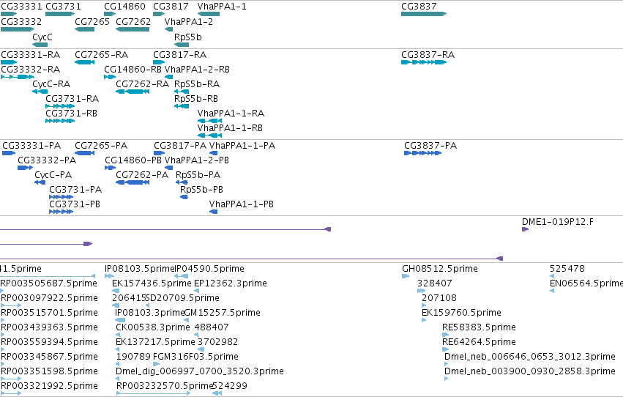This screenshot has width=623, height=397.
Task: Select BAC end DME1-019P12.F
Action: 558,222
